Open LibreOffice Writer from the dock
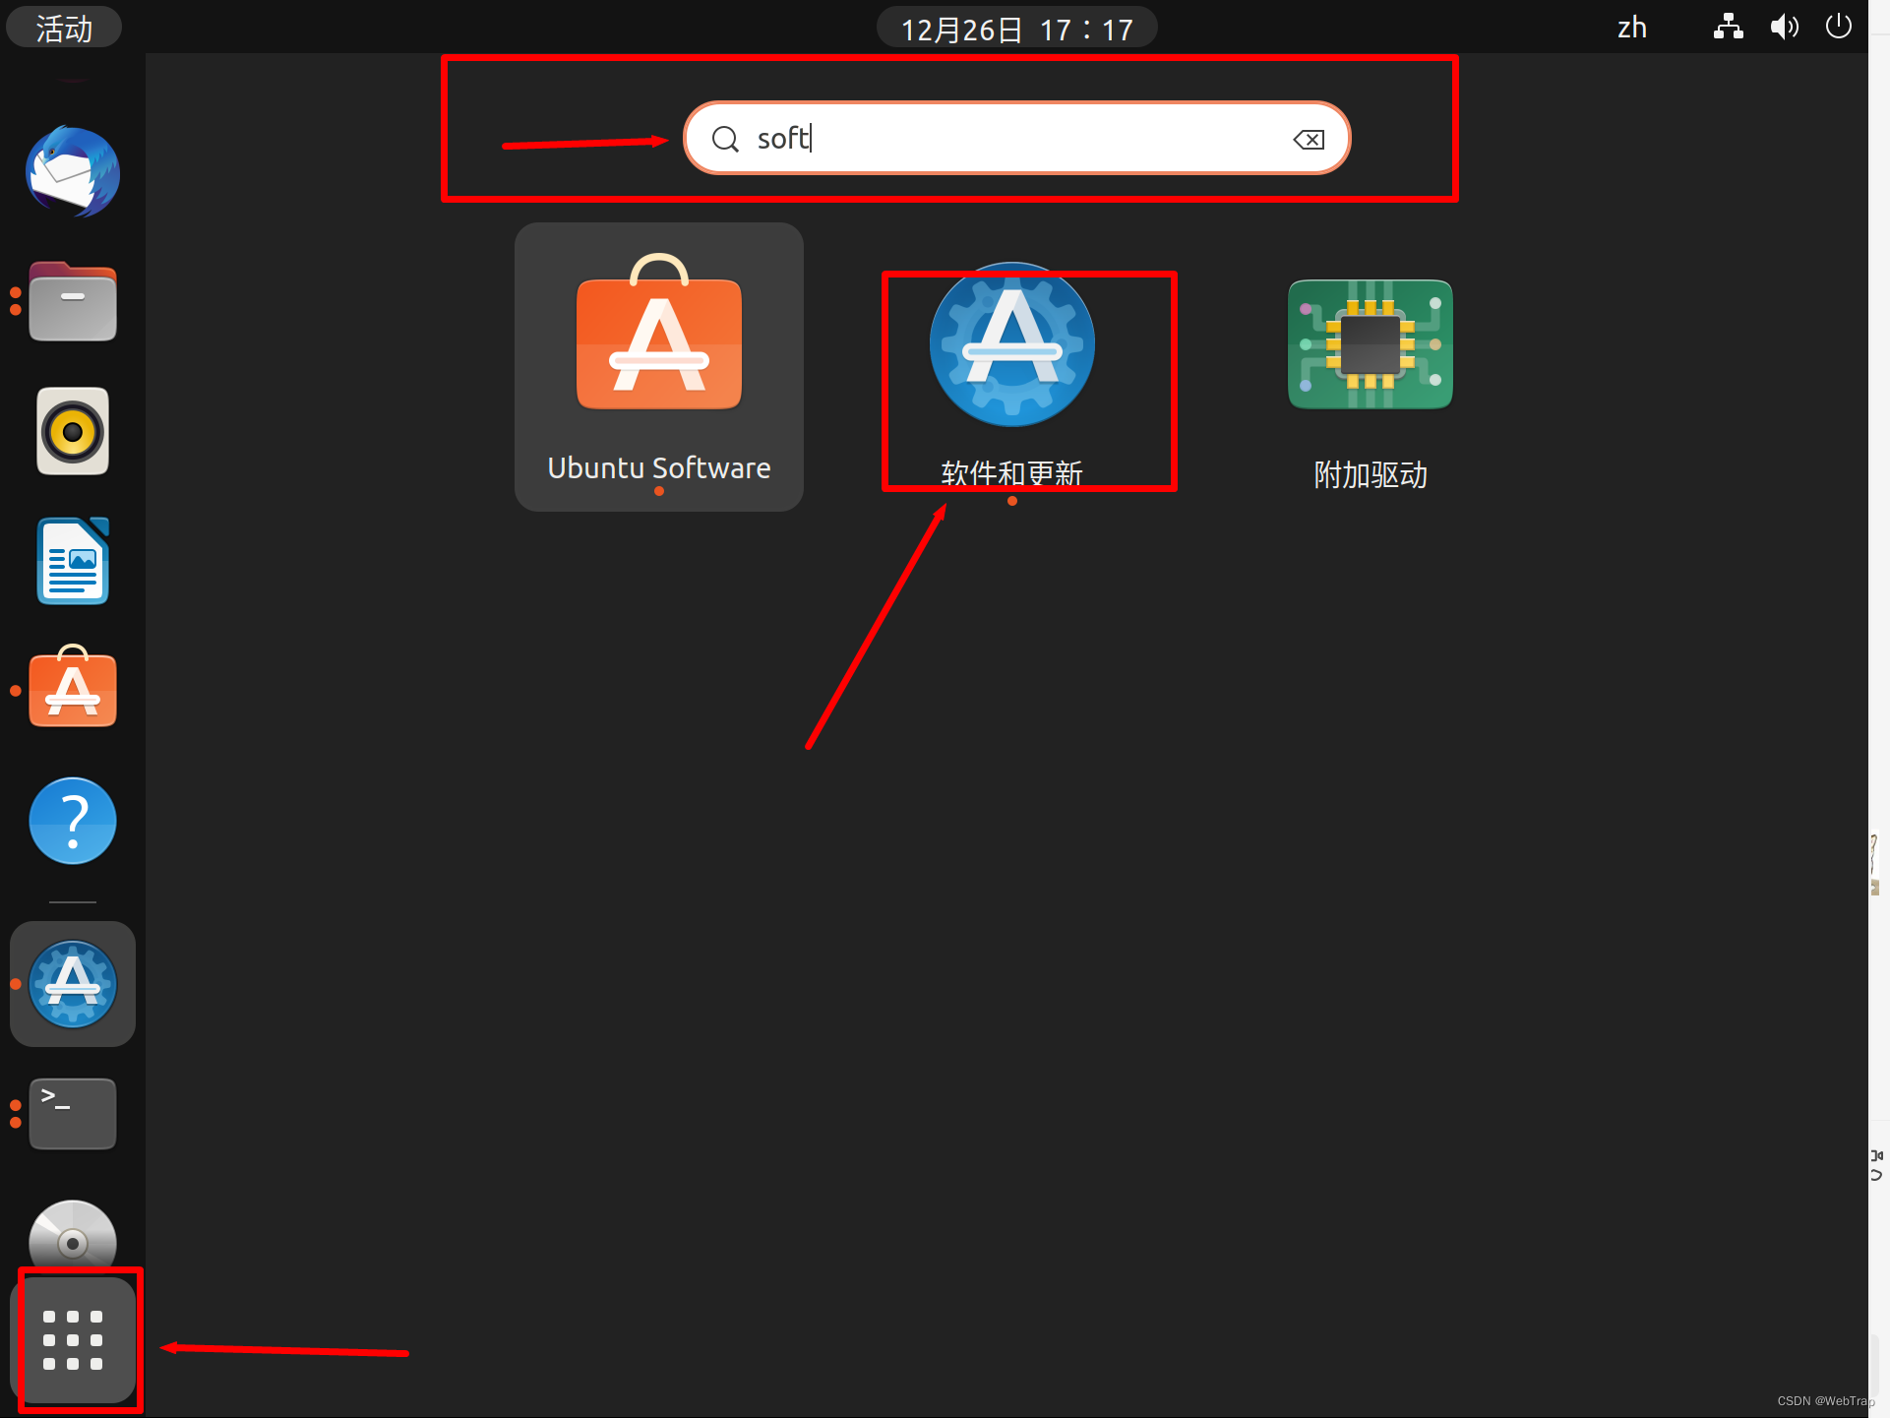Image resolution: width=1890 pixels, height=1418 pixels. point(72,560)
